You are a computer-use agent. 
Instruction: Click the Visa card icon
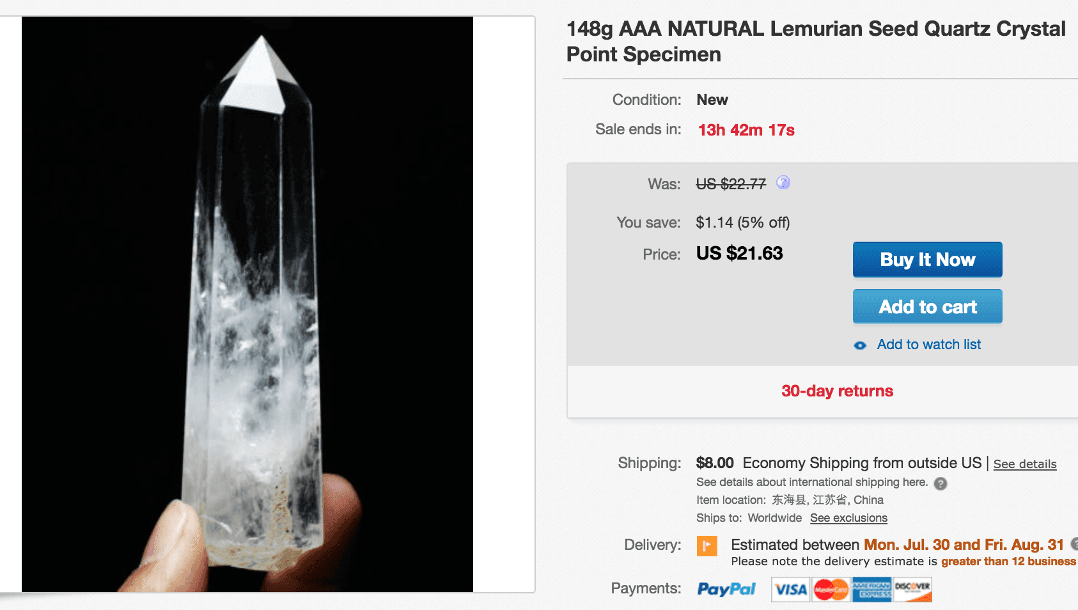(x=791, y=590)
